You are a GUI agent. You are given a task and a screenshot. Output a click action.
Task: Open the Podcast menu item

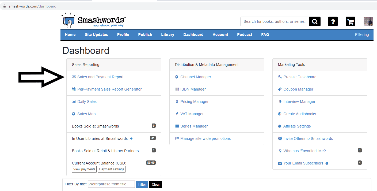pyautogui.click(x=245, y=35)
